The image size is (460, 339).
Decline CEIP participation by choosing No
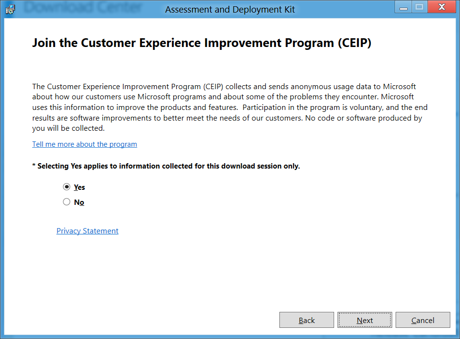pos(67,202)
